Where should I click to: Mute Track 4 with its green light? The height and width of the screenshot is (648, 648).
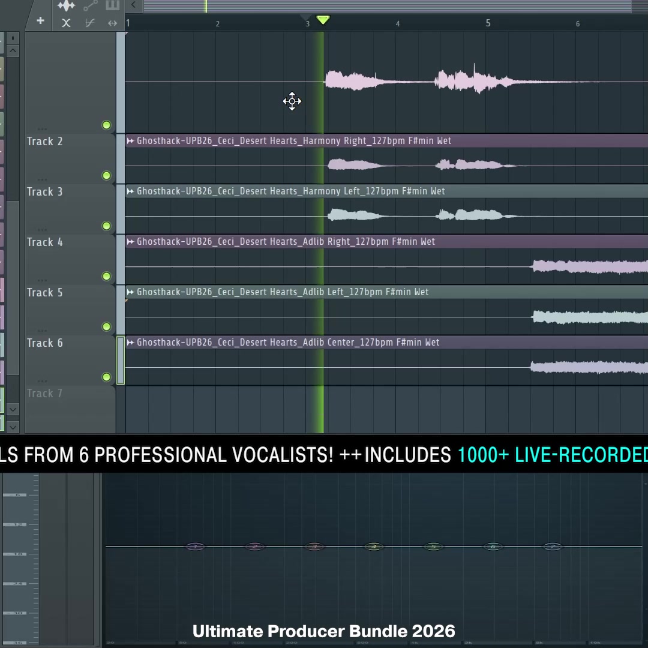pos(106,276)
